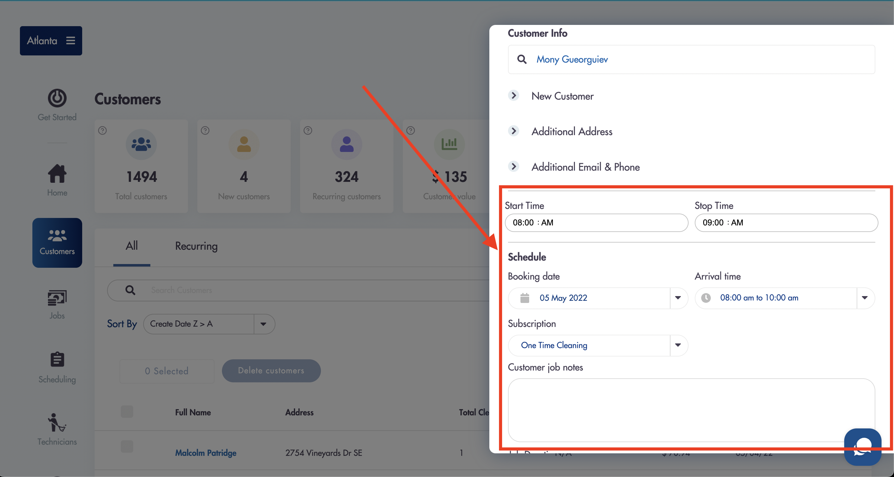The width and height of the screenshot is (894, 477).
Task: Open the Sort By dropdown
Action: (x=209, y=324)
